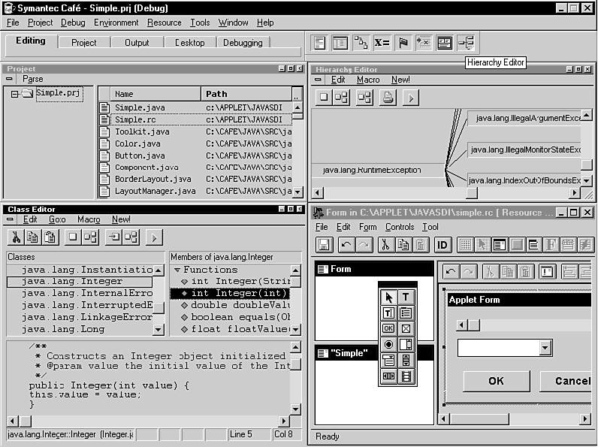598x447 pixels.
Task: Click the Save disk icon in Form editor
Action: pos(325,244)
